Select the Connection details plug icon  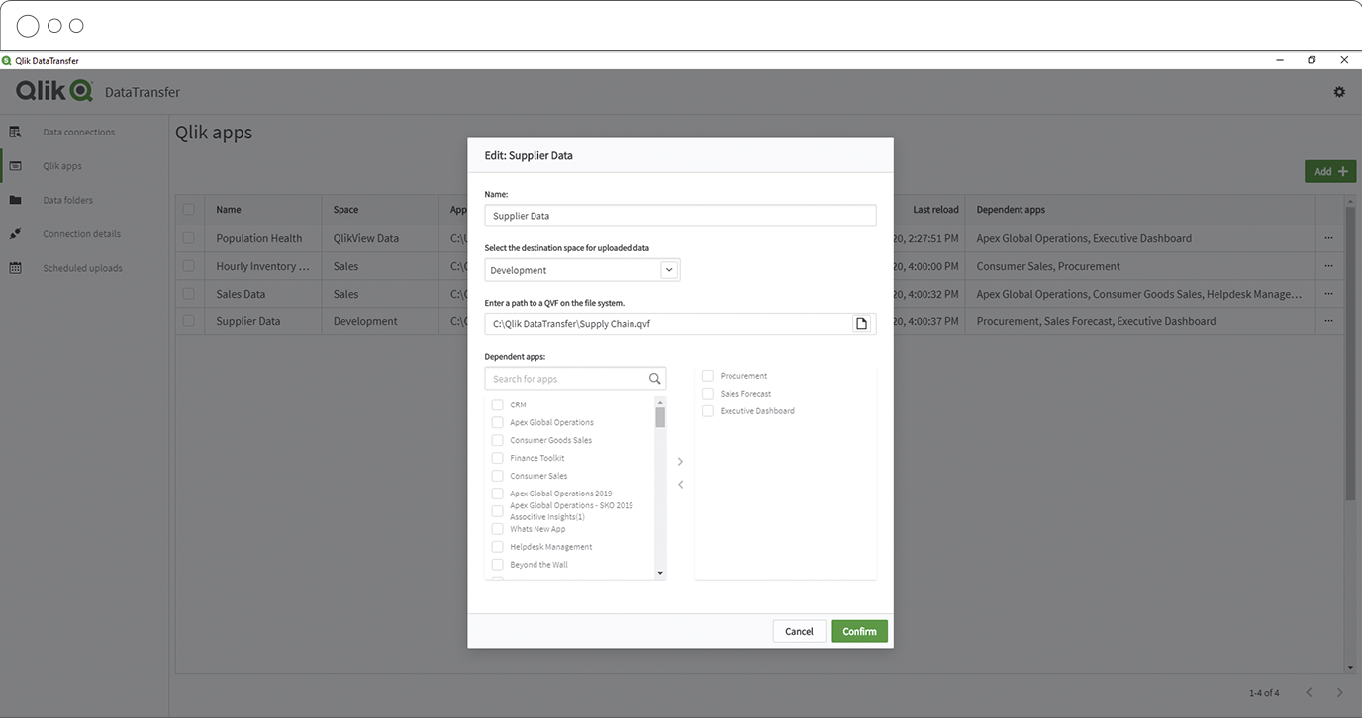[x=17, y=233]
